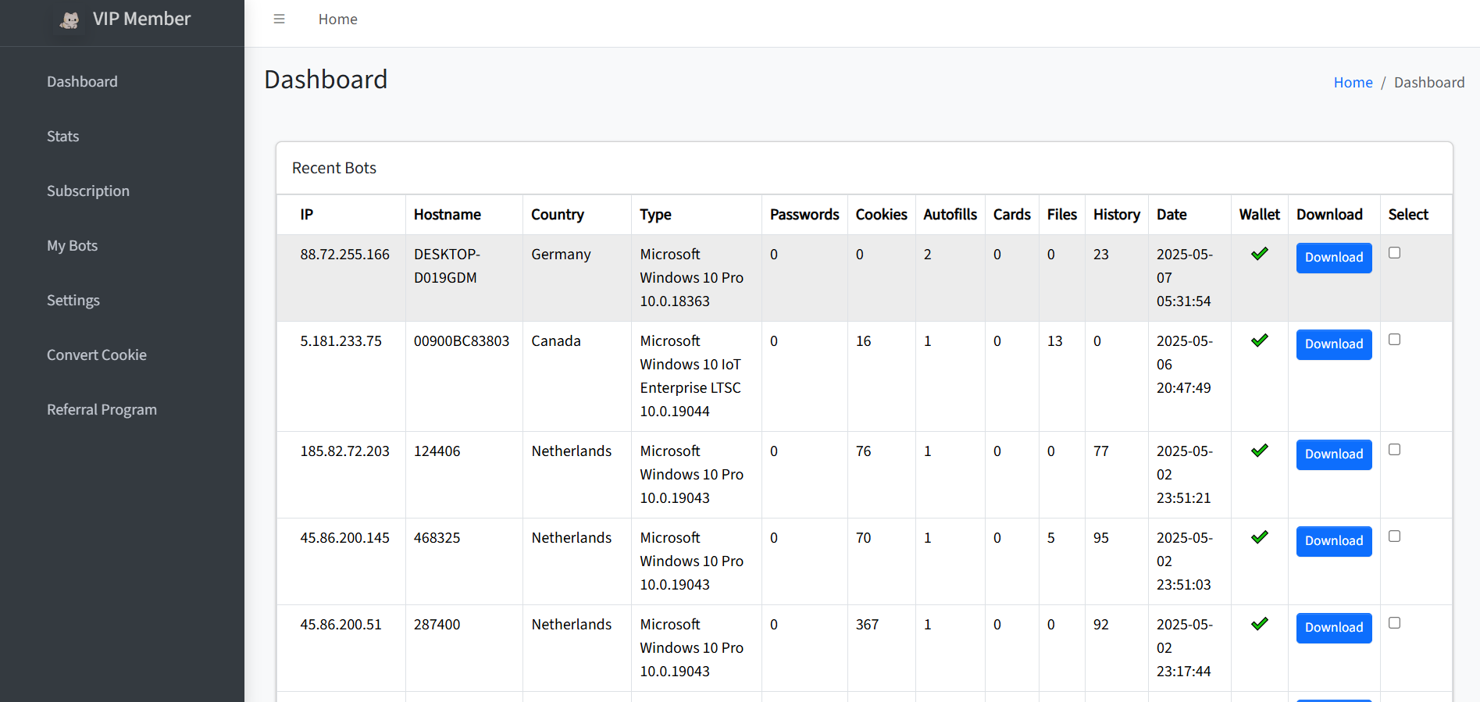This screenshot has width=1480, height=702.
Task: Click the wallet checkmark for 88.72.255.166
Action: [x=1259, y=254]
